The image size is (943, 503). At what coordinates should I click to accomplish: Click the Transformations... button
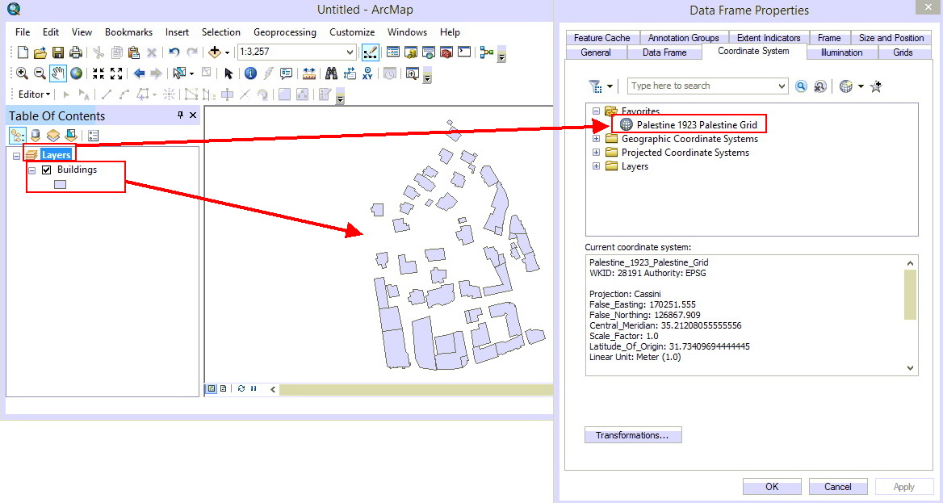pyautogui.click(x=633, y=435)
